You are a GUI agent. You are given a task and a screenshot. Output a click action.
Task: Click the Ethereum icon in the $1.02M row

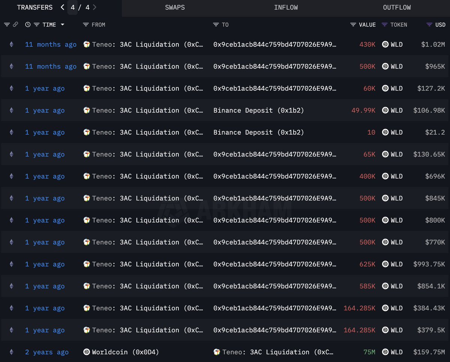pyautogui.click(x=11, y=45)
